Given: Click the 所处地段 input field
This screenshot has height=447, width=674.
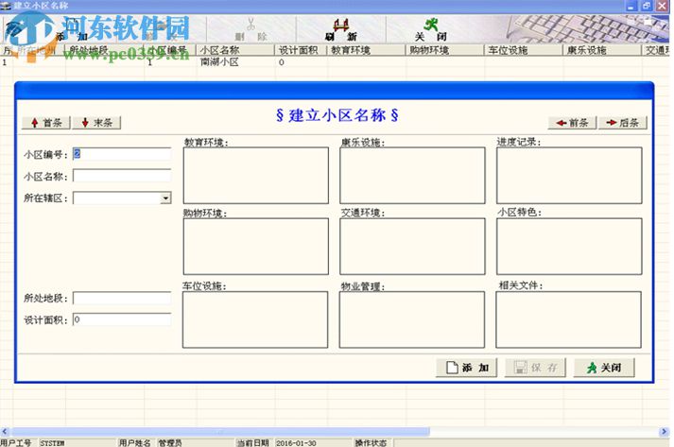Looking at the screenshot, I should click(122, 299).
